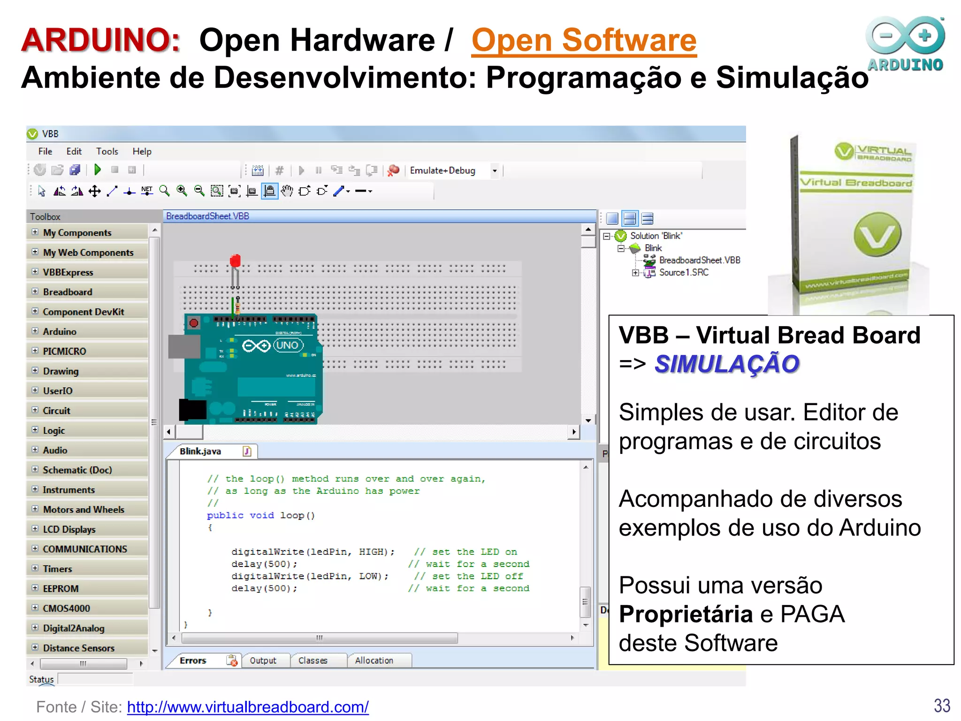
Task: Collapse the Blink project tree node
Action: (x=621, y=248)
